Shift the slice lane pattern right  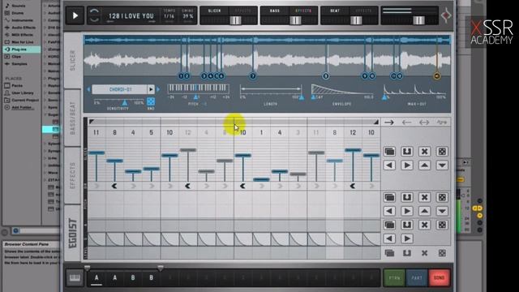pyautogui.click(x=407, y=165)
